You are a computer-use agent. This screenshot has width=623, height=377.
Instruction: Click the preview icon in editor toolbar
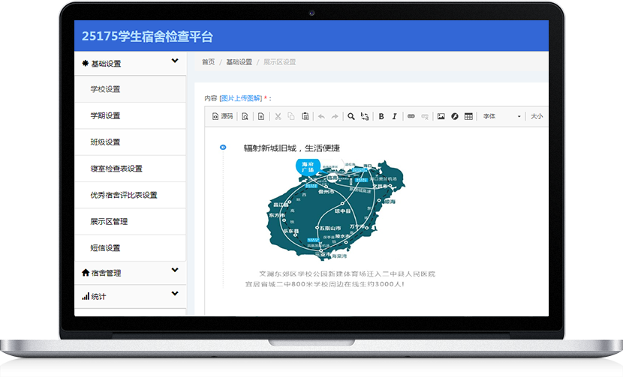(x=245, y=116)
